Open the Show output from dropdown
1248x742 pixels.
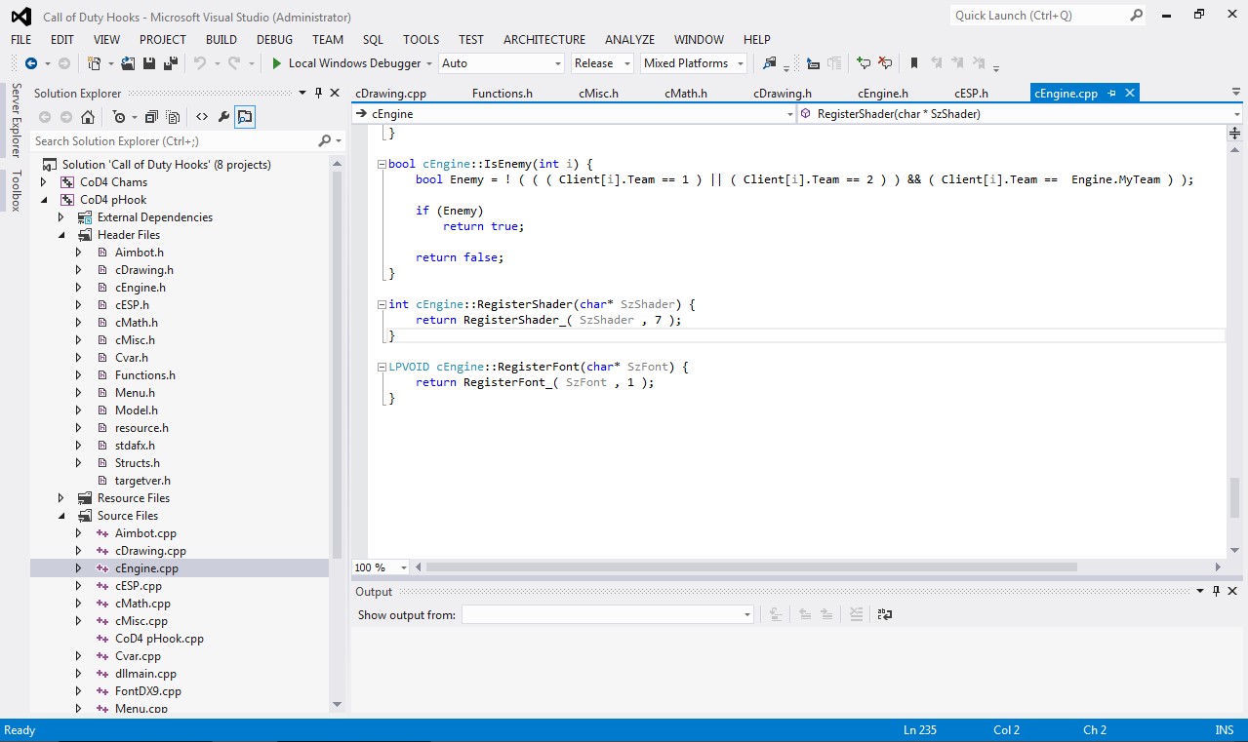point(747,614)
